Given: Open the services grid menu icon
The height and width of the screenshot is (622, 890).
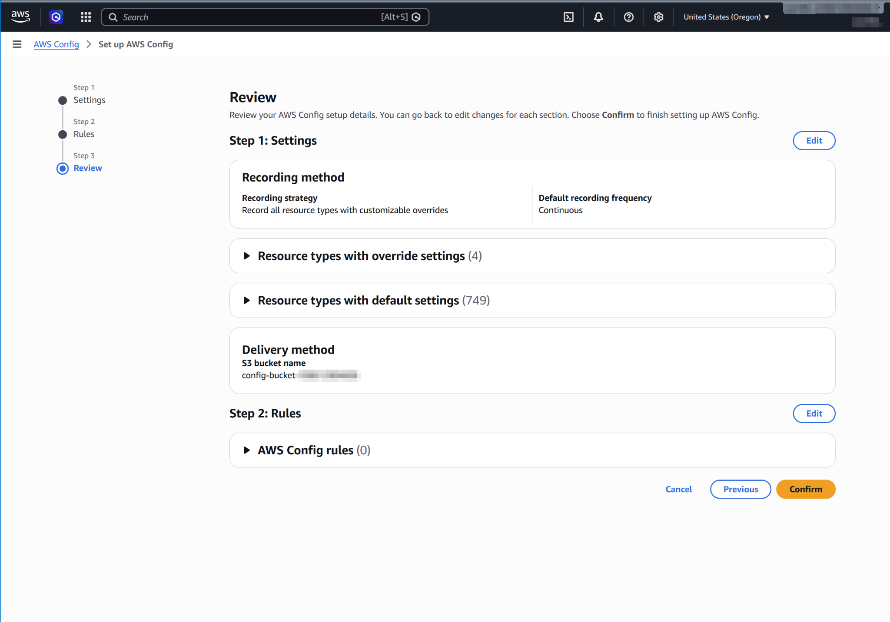Looking at the screenshot, I should coord(86,17).
